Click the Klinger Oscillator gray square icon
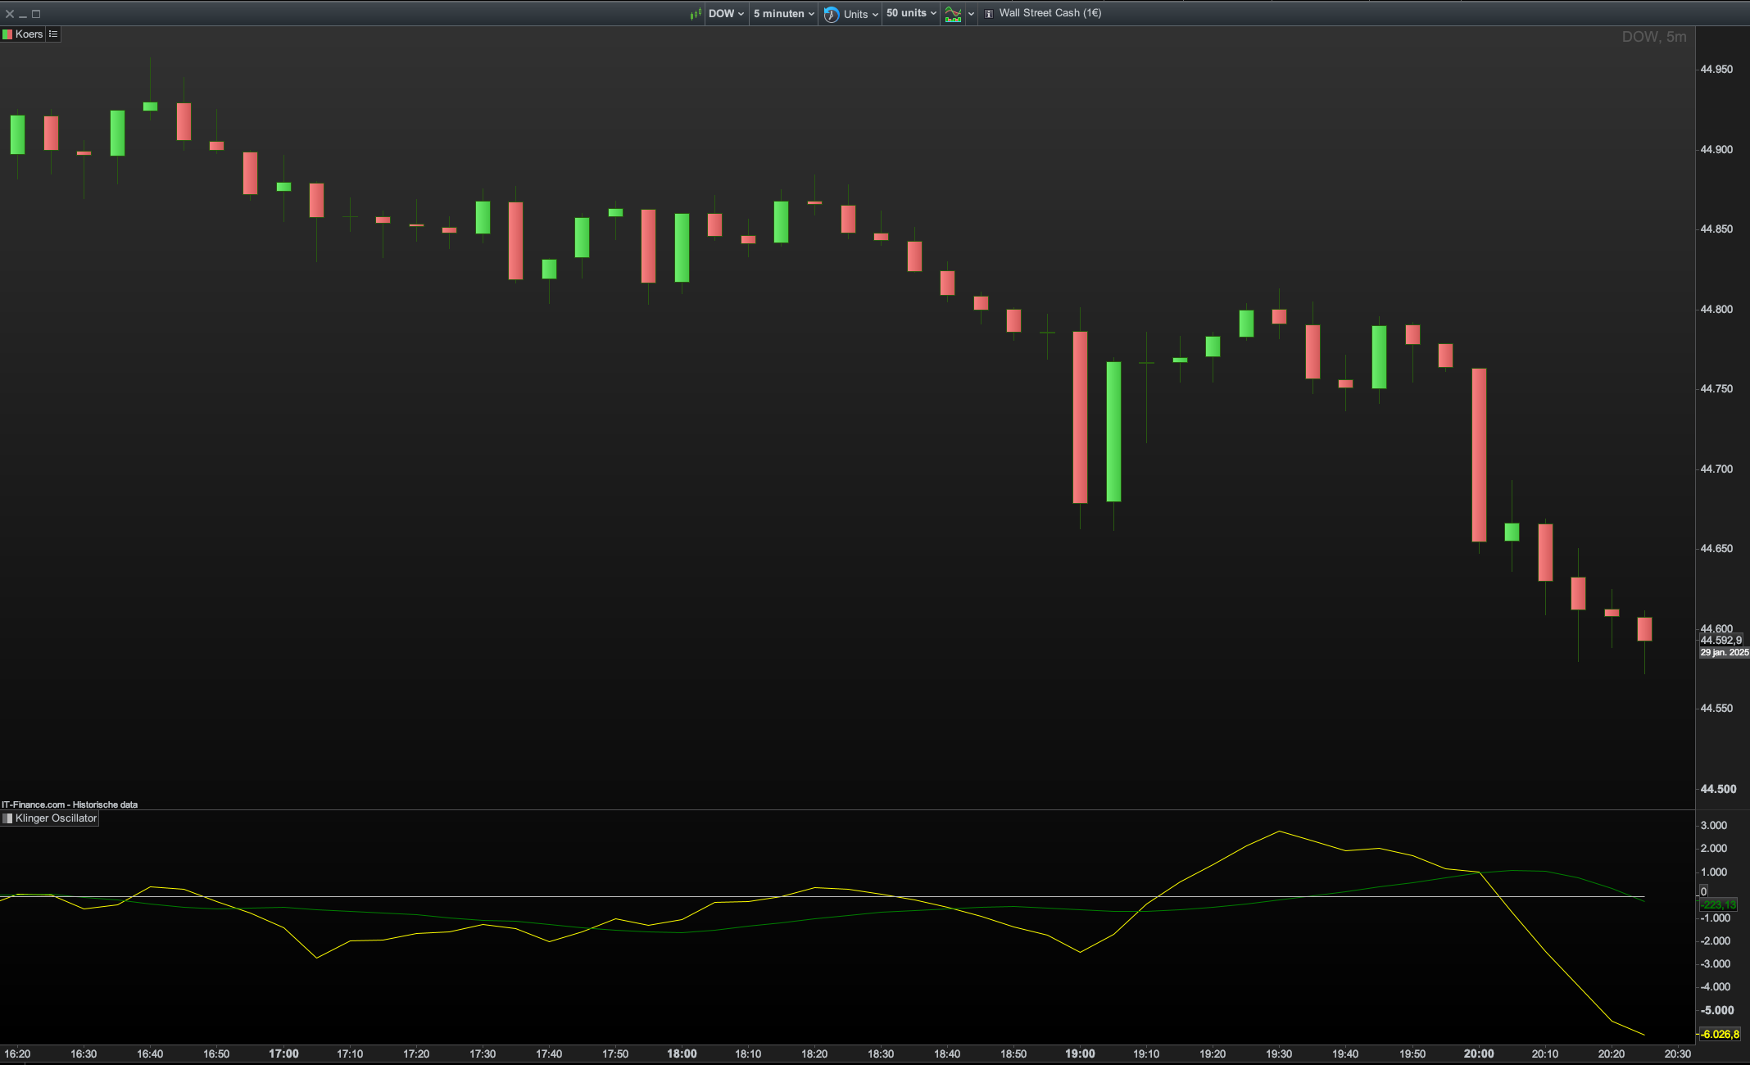Viewport: 1750px width, 1065px height. [x=7, y=818]
